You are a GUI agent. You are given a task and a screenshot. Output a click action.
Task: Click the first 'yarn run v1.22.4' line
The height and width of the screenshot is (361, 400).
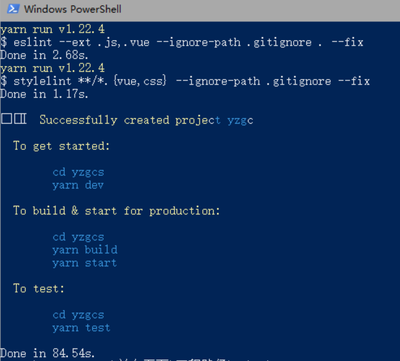pyautogui.click(x=52, y=29)
